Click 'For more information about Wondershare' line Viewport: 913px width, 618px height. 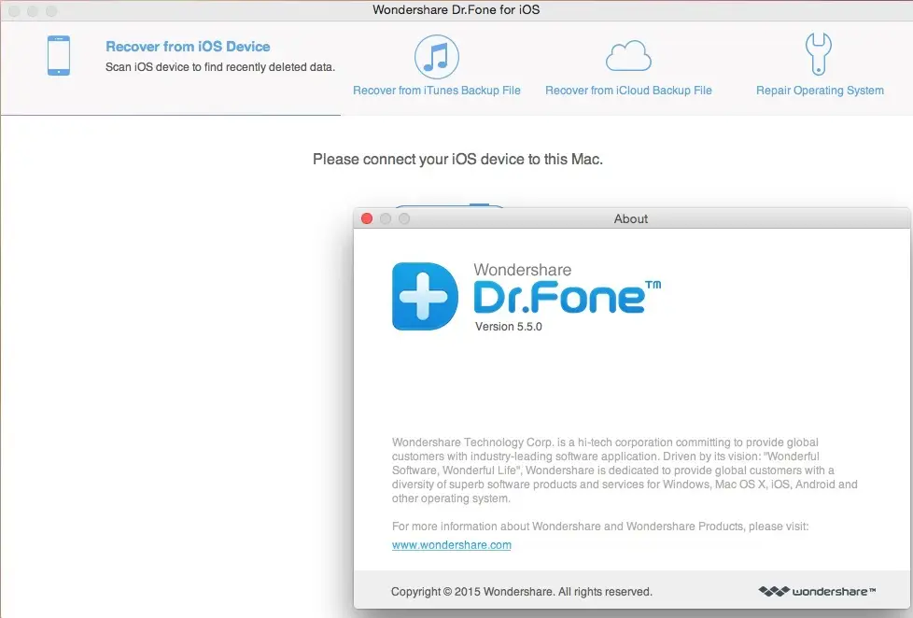pos(600,527)
